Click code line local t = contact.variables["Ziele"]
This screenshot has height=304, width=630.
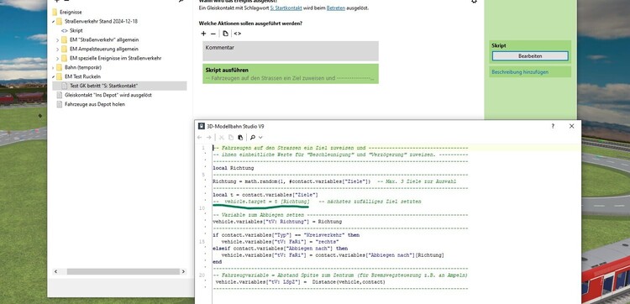(x=265, y=195)
